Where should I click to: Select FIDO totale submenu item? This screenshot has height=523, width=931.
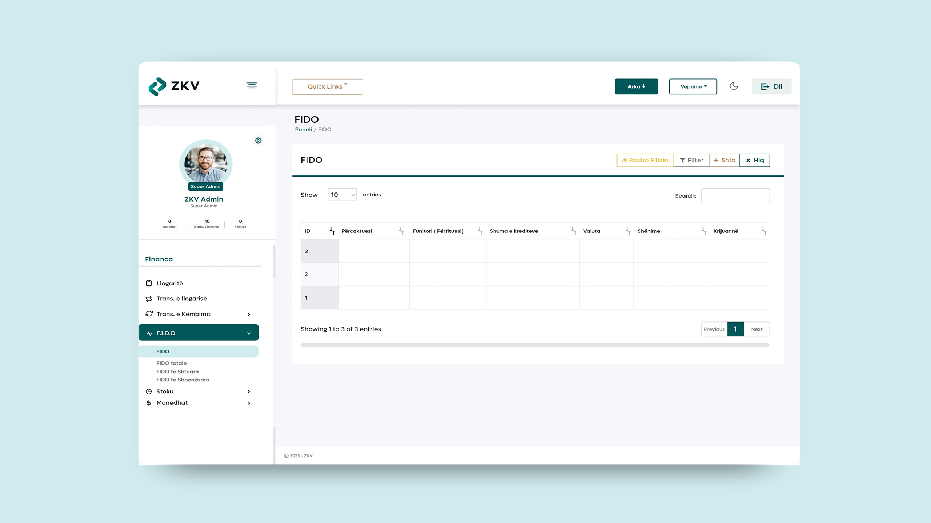(171, 363)
